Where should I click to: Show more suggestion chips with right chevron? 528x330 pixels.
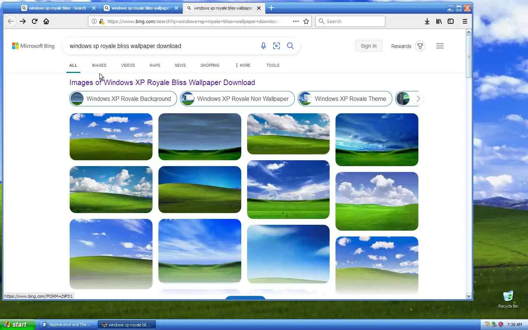coord(418,99)
